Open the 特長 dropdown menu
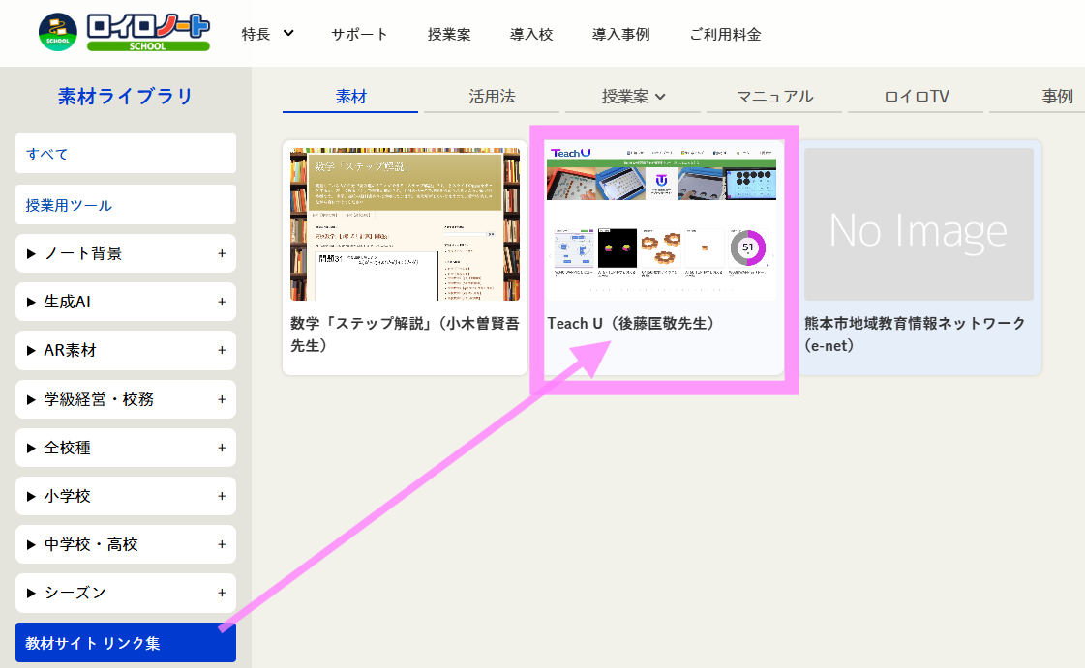 click(267, 34)
